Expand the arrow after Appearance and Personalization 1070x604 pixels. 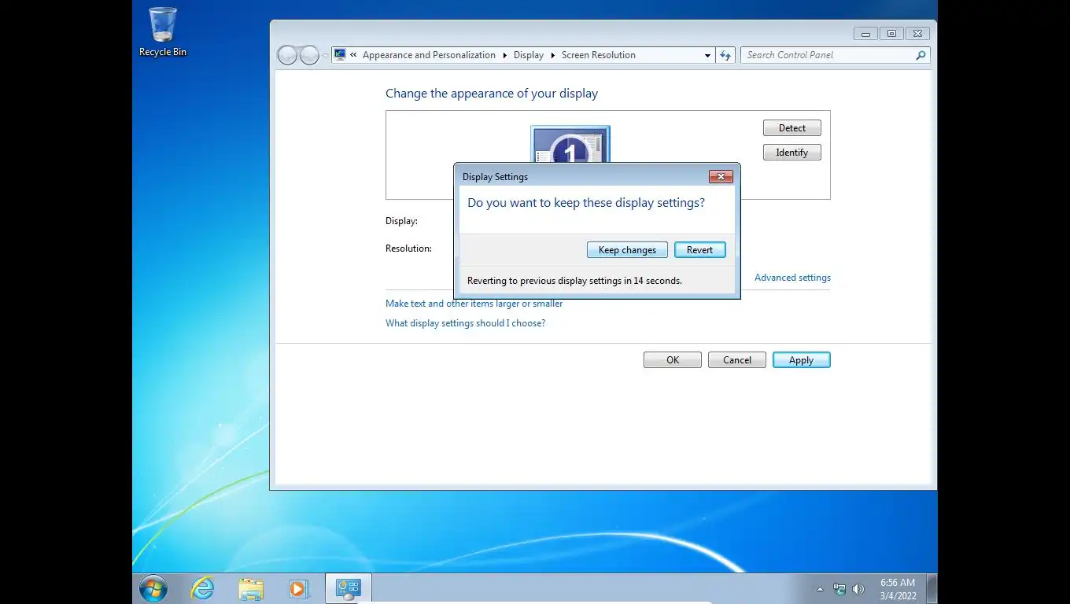pos(505,55)
